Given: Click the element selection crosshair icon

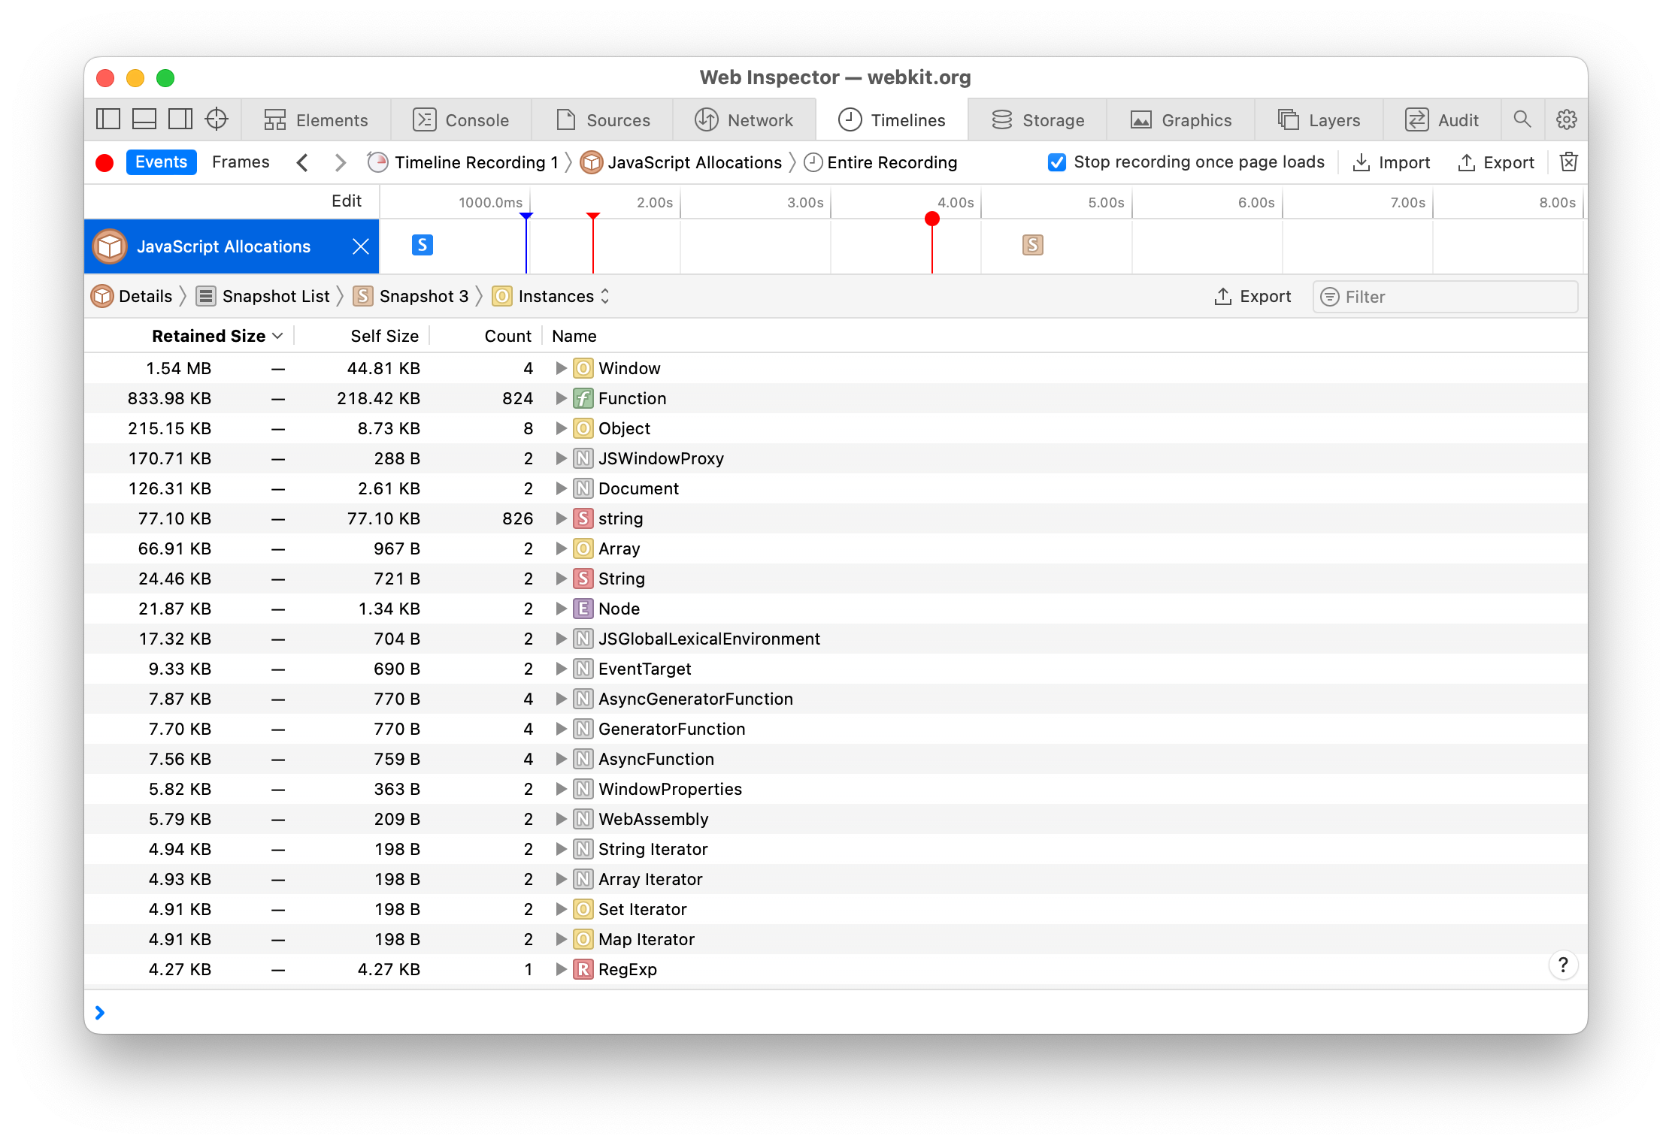Looking at the screenshot, I should coord(217,119).
